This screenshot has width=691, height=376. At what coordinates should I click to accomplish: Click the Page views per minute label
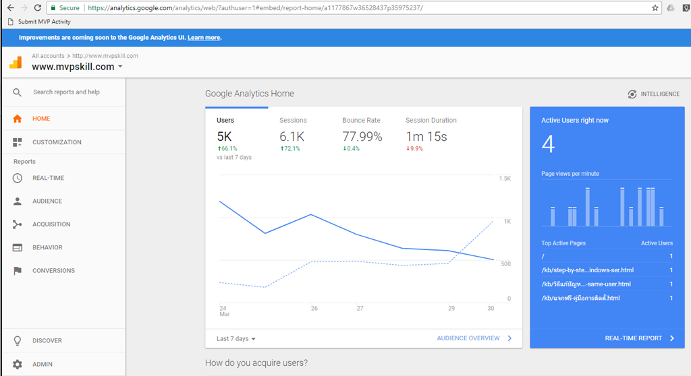point(570,173)
